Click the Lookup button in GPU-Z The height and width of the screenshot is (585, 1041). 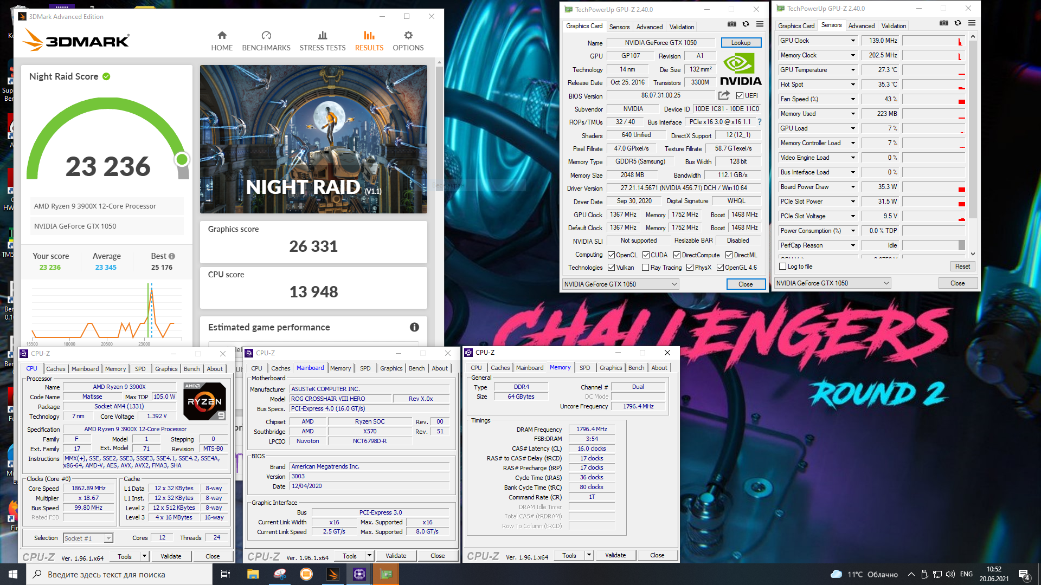(x=741, y=43)
